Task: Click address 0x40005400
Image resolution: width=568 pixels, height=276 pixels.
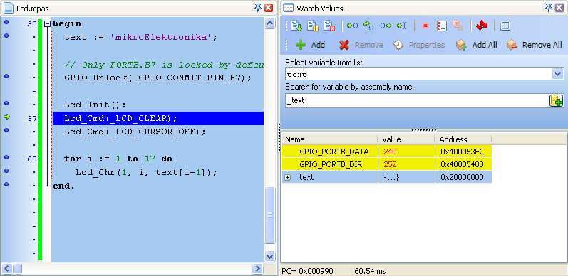Action: pos(463,164)
